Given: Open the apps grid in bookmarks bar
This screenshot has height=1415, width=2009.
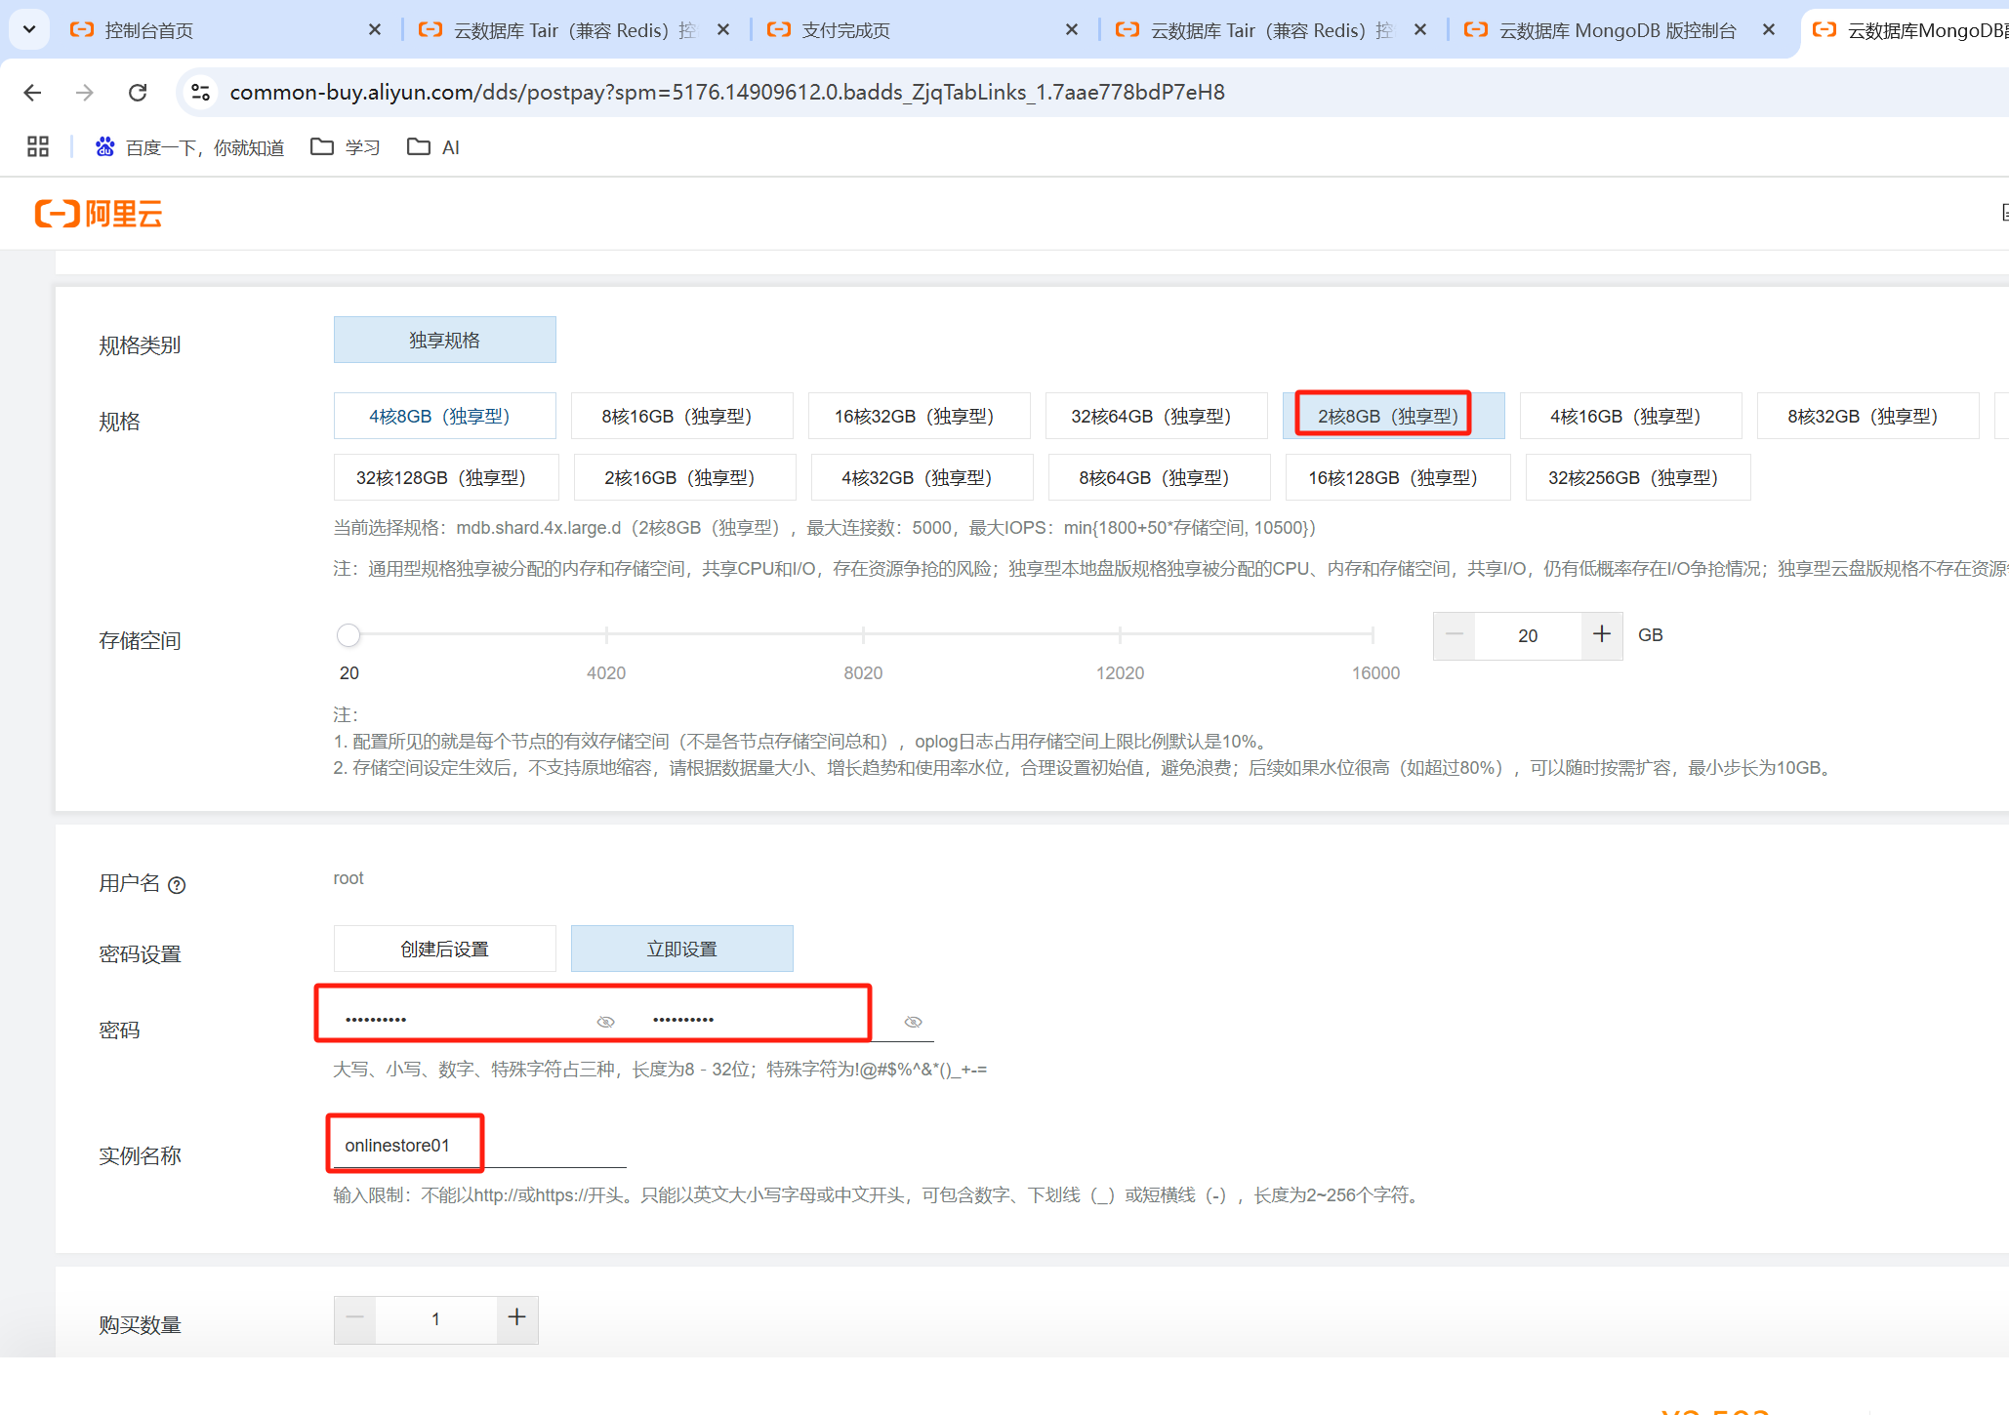Looking at the screenshot, I should (38, 146).
